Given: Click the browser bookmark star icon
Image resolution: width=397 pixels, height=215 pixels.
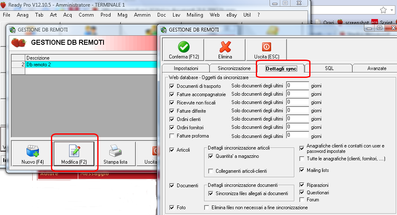Looking at the screenshot, I should point(383,10).
